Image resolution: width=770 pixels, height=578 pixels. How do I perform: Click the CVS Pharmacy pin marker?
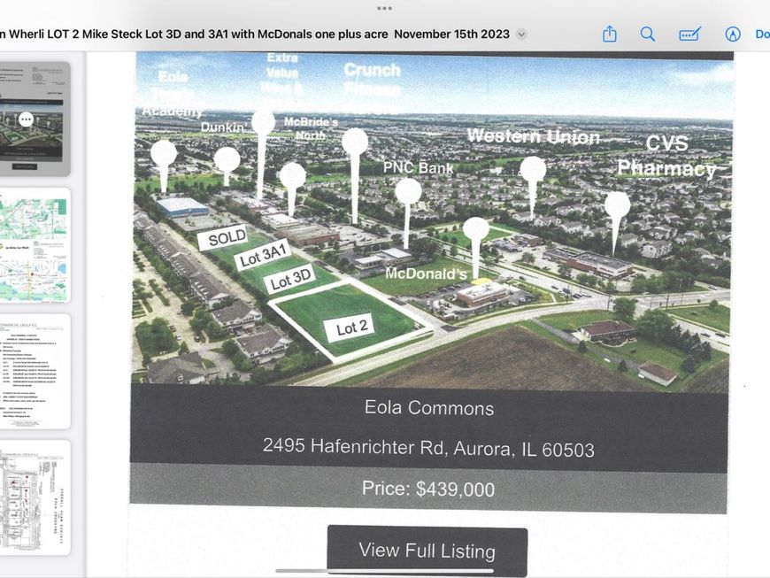(617, 207)
